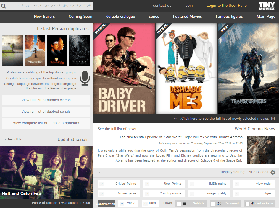Click The last Persian duplicates heading
The height and width of the screenshot is (208, 279).
click(61, 29)
